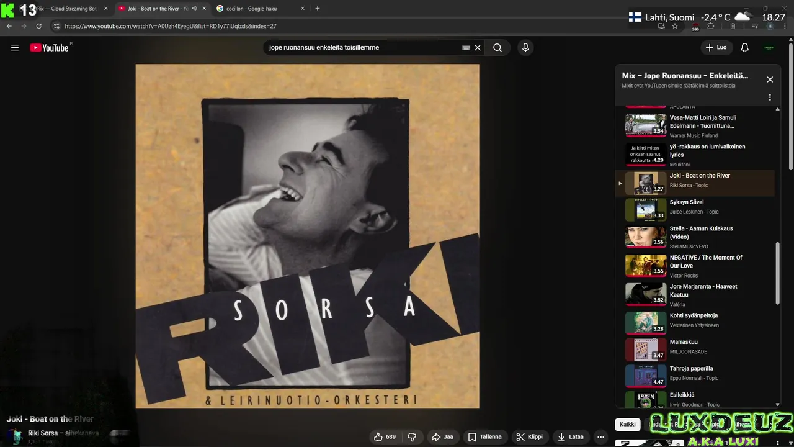The width and height of the screenshot is (794, 447).
Task: View site information icon in address bar
Action: tap(56, 26)
